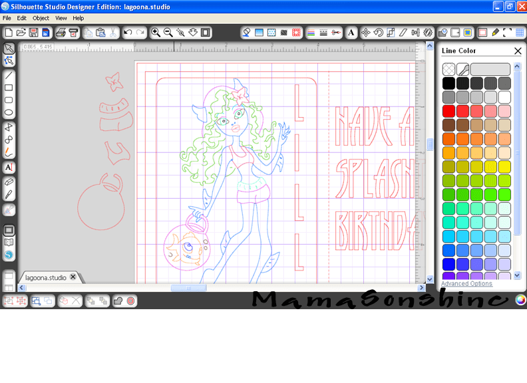
Task: Click the color picker eyedropper in Line Color
Action: 462,69
